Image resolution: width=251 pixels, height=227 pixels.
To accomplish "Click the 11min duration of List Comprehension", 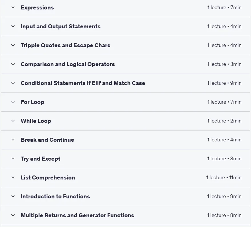I will 235,177.
